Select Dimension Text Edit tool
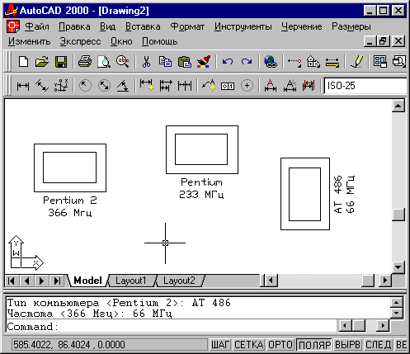The image size is (410, 354). tap(290, 86)
